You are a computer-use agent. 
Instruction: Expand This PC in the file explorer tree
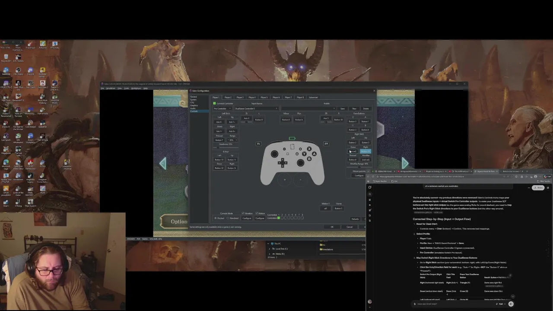269,244
